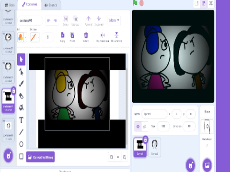The image size is (230, 172).
Task: Hide the sprite from stage
Action: [145, 126]
